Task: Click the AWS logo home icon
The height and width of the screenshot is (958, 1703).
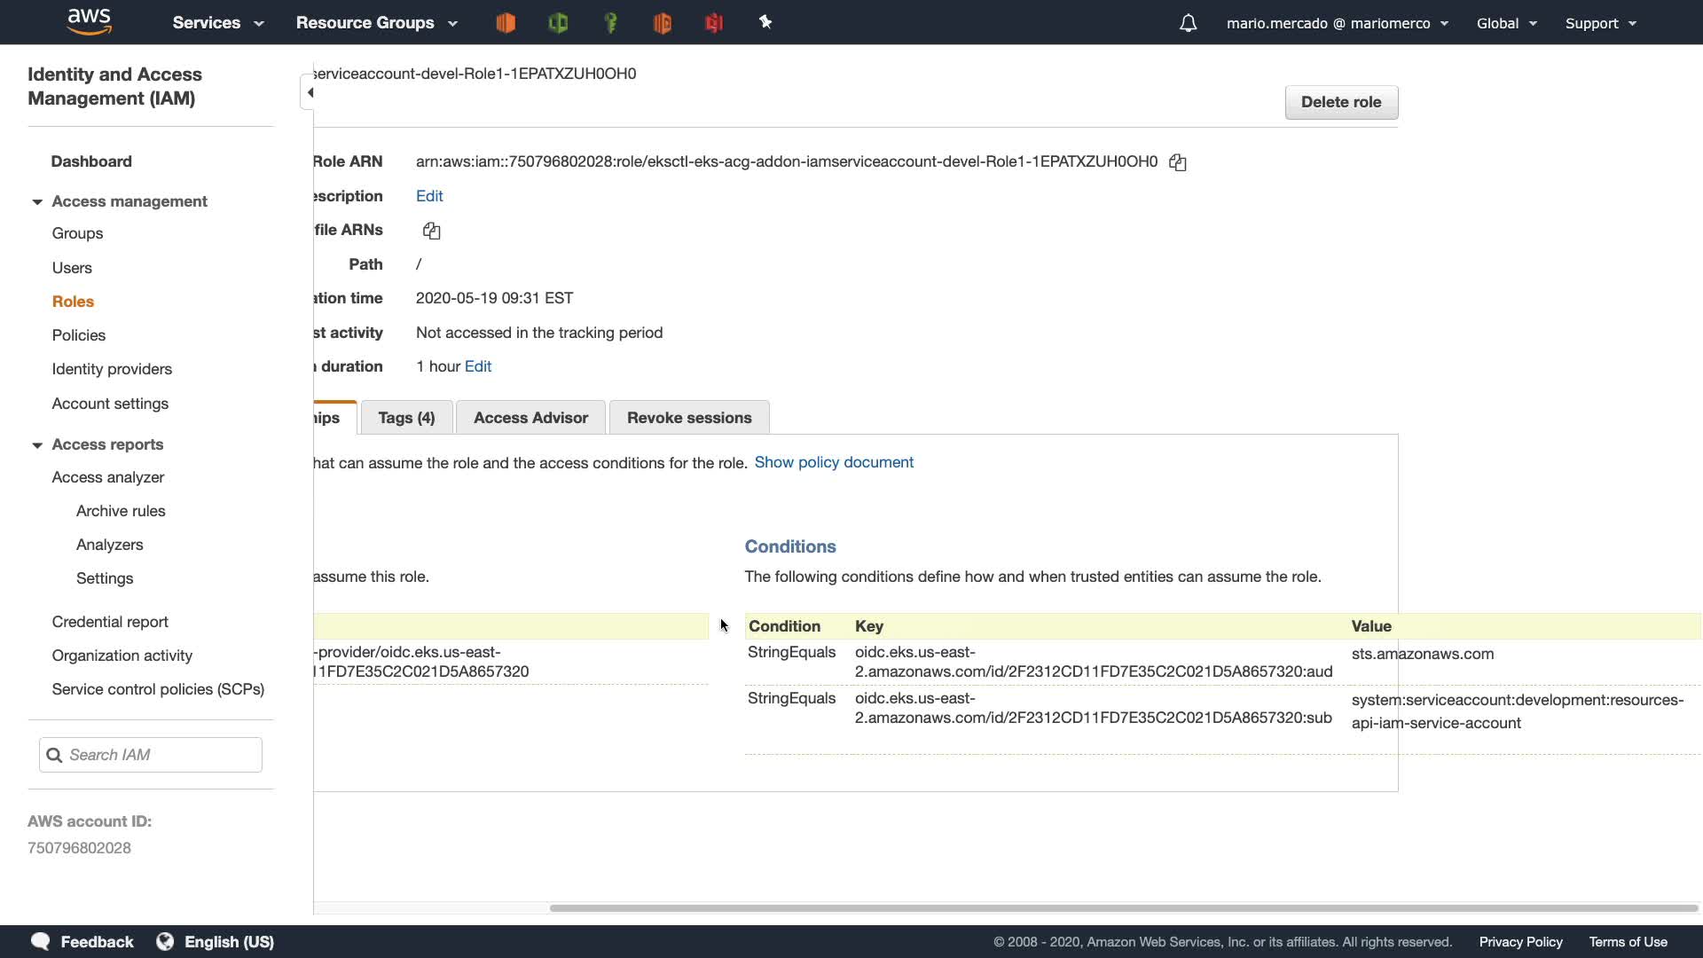Action: (89, 21)
